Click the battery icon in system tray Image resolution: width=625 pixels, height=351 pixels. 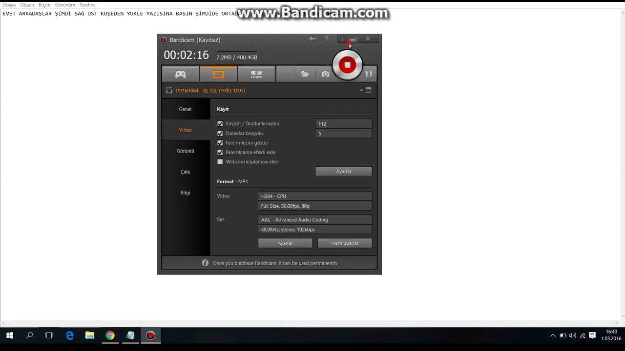pos(562,335)
